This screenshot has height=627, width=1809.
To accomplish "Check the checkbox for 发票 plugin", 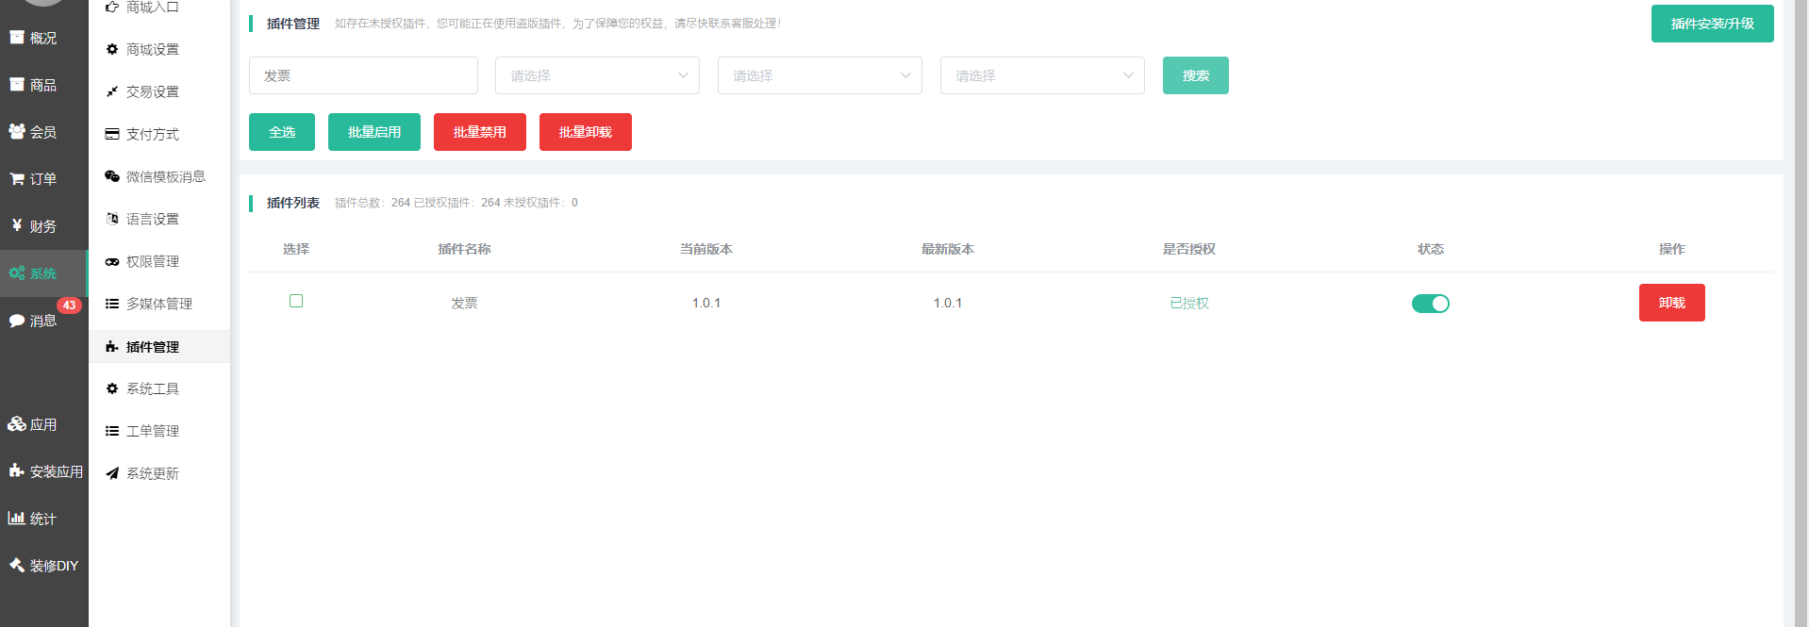I will coord(296,301).
